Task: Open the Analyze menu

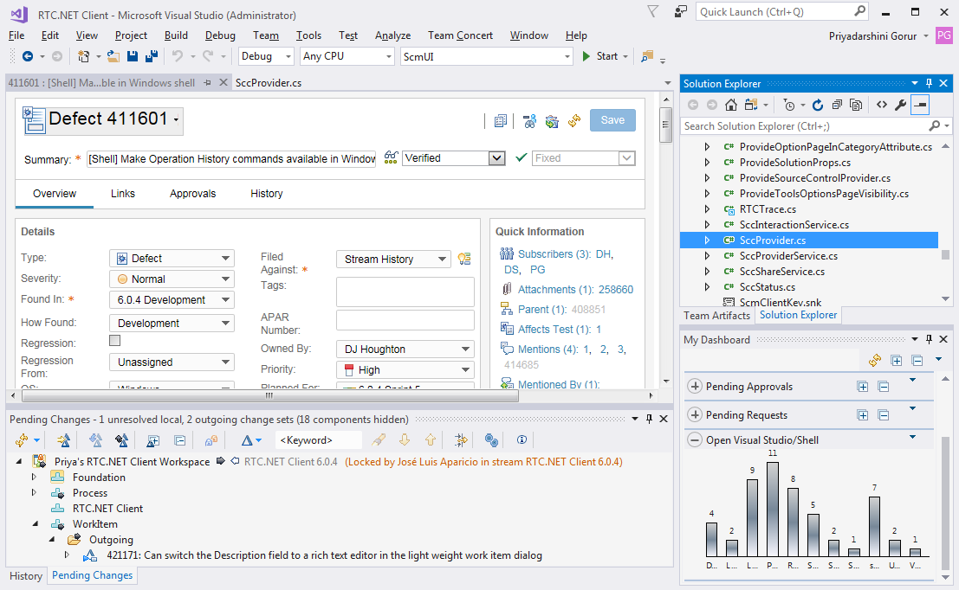Action: (x=392, y=35)
